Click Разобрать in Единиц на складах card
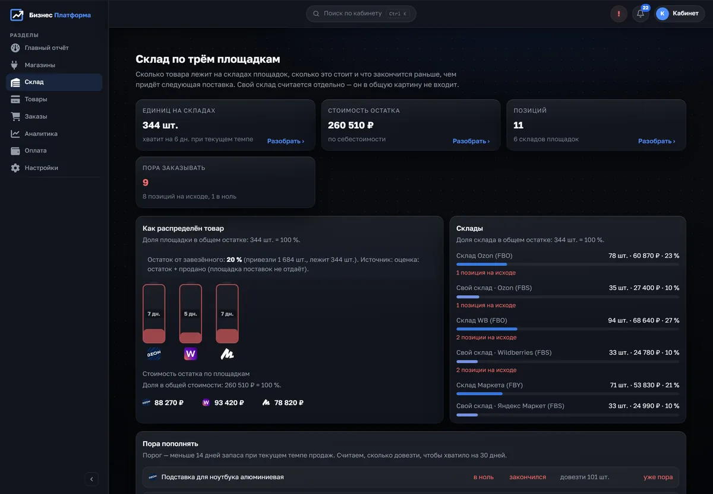The height and width of the screenshot is (494, 713). click(x=286, y=141)
